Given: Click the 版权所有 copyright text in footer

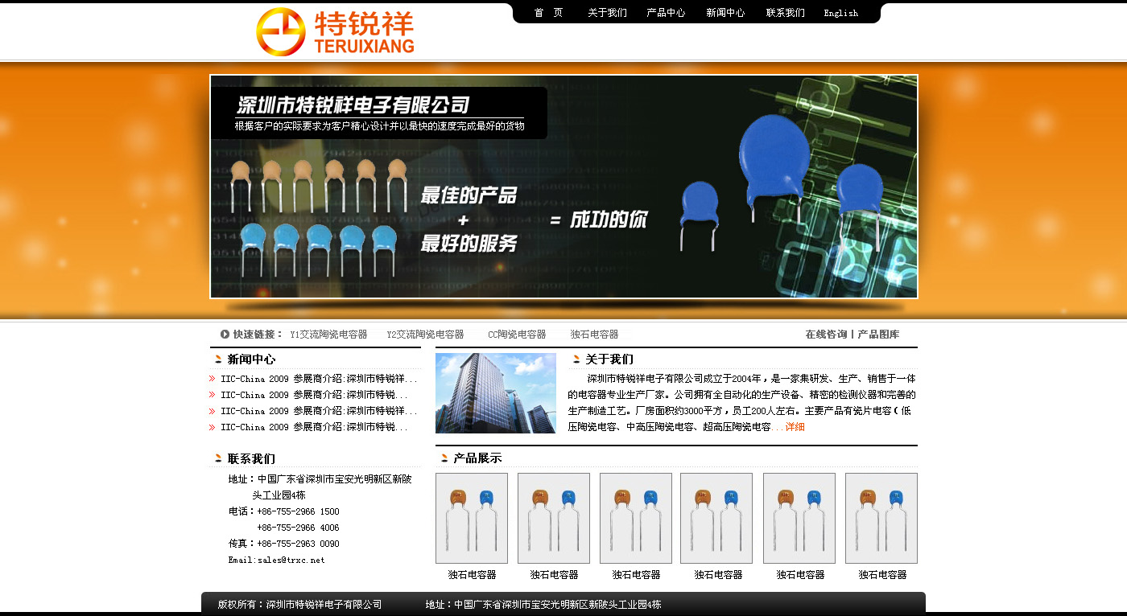Looking at the screenshot, I should (299, 605).
